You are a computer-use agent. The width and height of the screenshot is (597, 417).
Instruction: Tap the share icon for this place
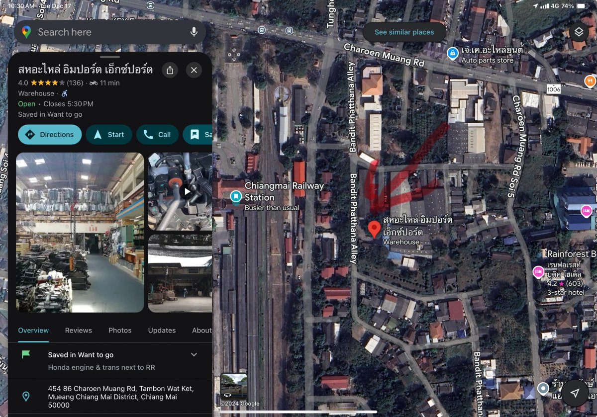170,70
